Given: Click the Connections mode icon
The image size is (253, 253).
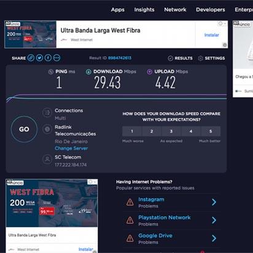Looking at the screenshot, I should 47,112.
